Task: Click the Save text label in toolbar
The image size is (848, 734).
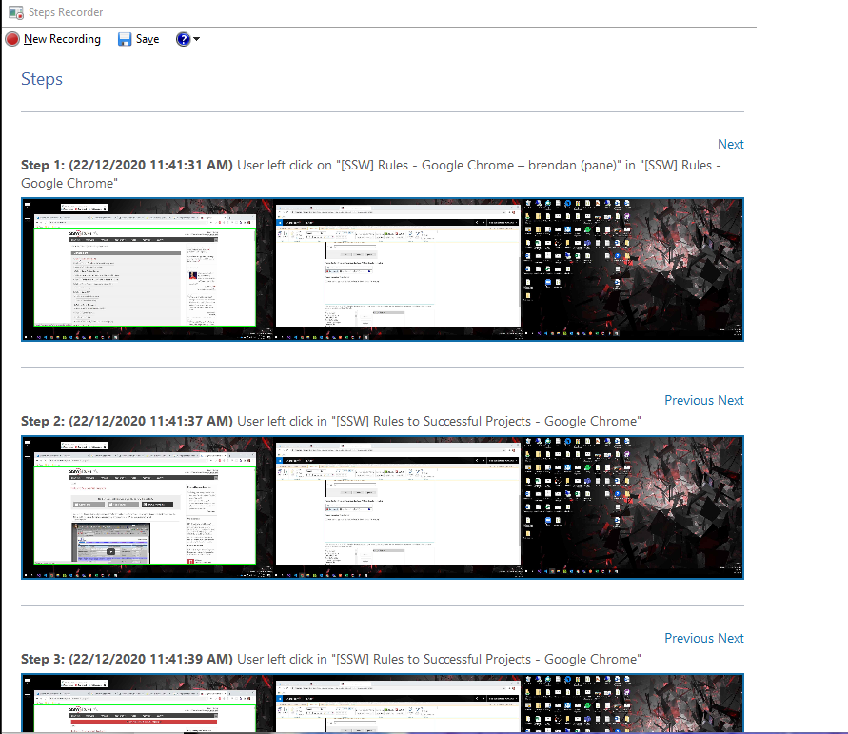Action: [148, 39]
